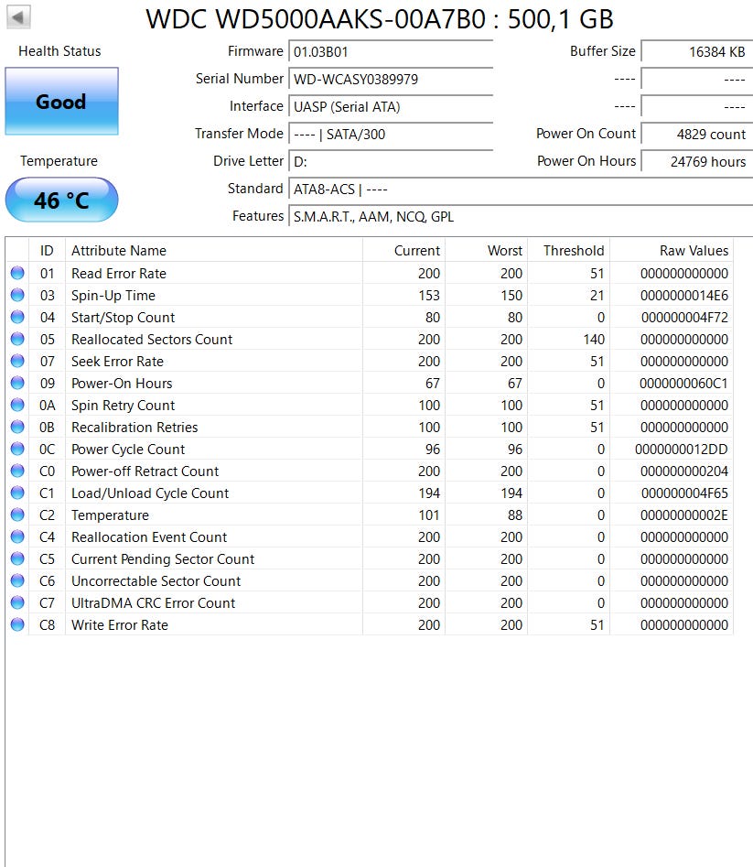Click the status orb for Power Cycle Count
The image size is (753, 867).
tap(17, 449)
